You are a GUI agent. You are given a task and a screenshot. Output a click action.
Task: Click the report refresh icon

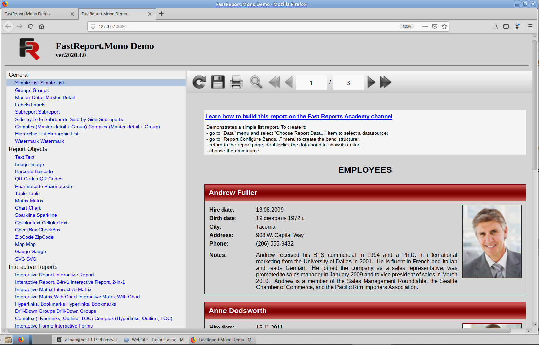199,82
